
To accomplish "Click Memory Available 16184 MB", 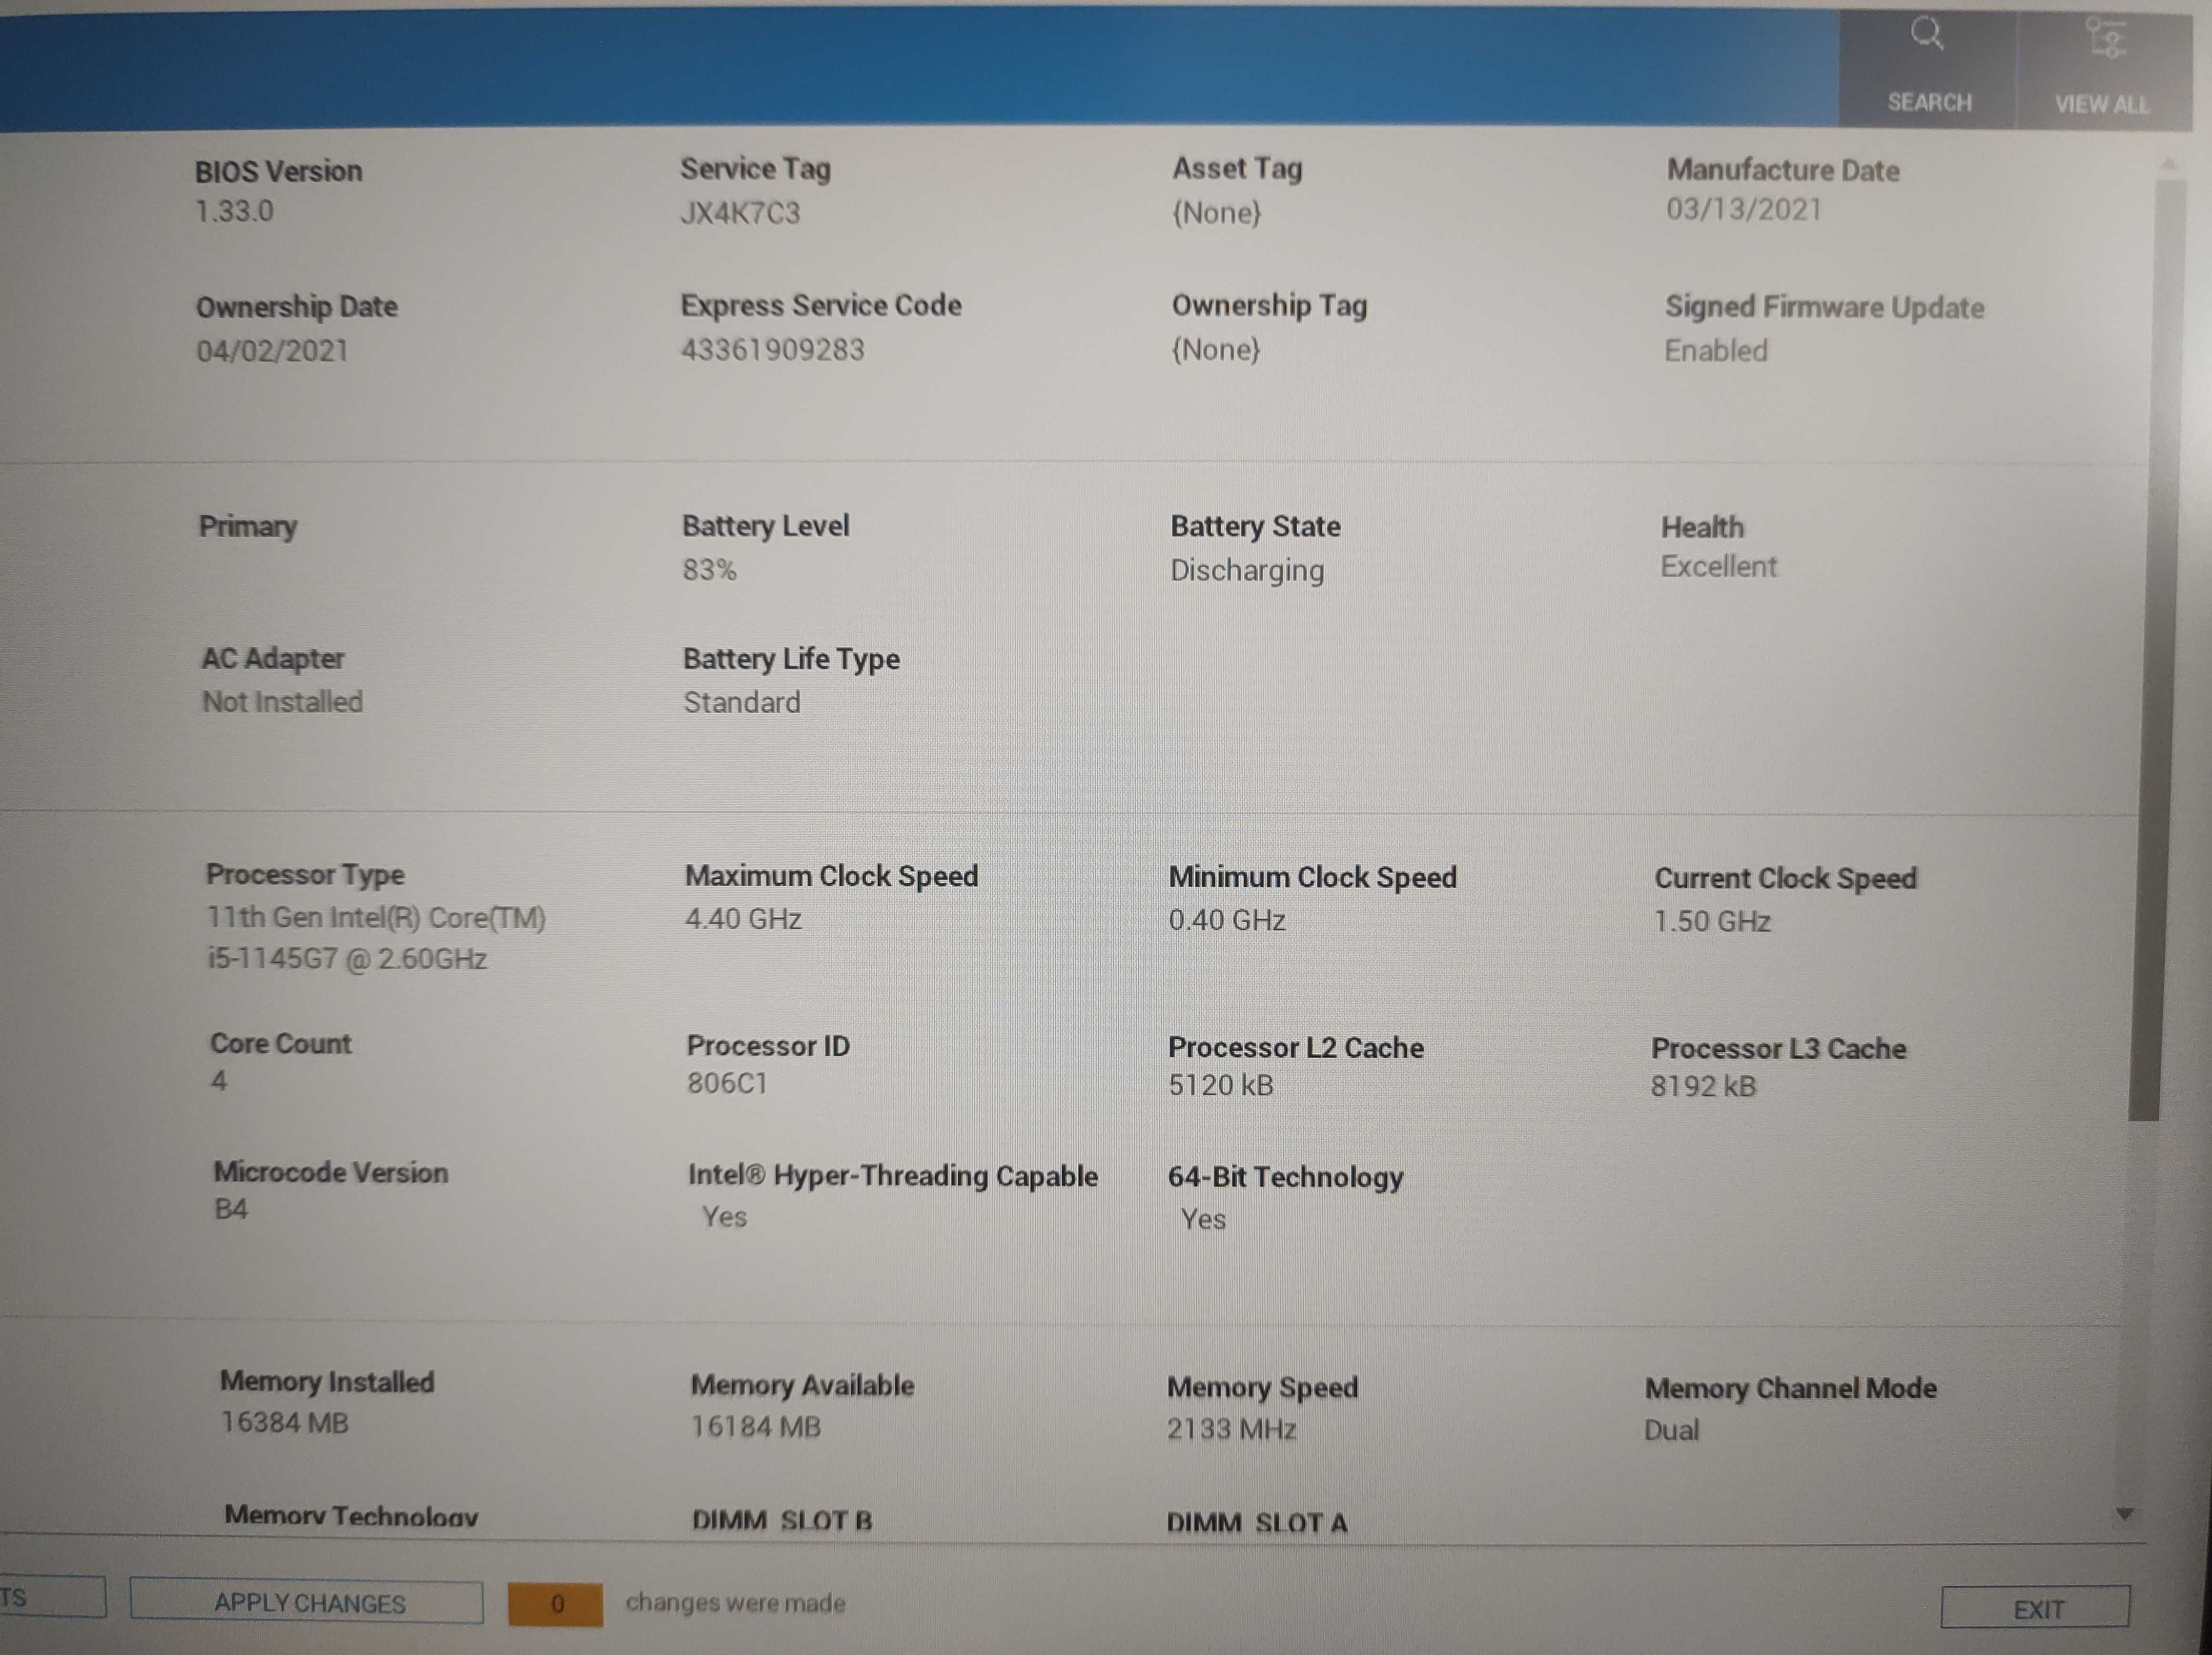I will (755, 1427).
